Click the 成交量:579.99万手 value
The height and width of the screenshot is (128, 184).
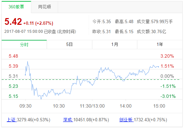(155, 22)
